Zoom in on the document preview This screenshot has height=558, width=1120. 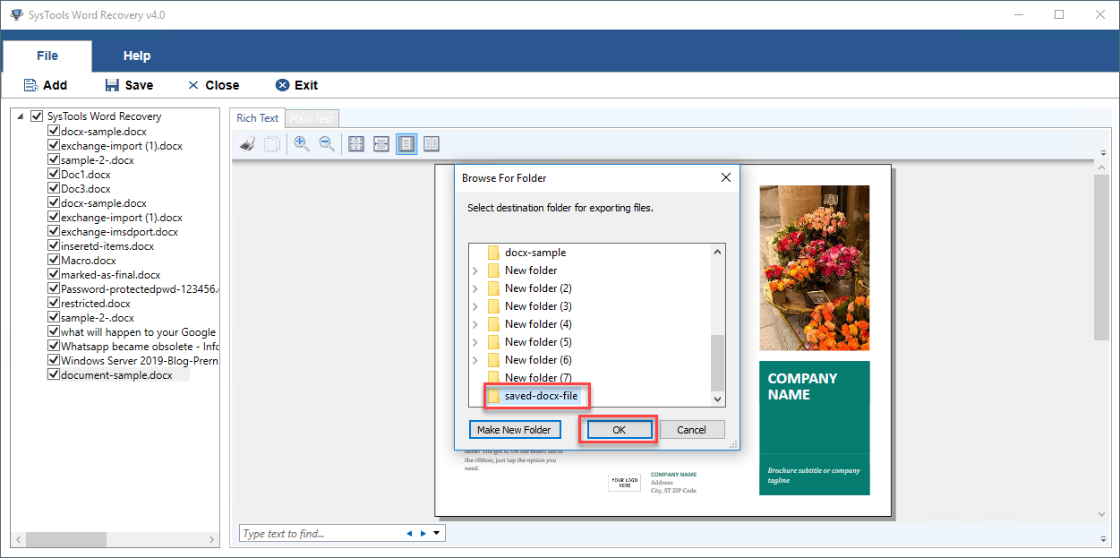pyautogui.click(x=302, y=143)
